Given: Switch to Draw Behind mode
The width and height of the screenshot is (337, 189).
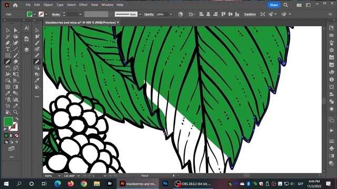Looking at the screenshot, I should click(x=12, y=142).
